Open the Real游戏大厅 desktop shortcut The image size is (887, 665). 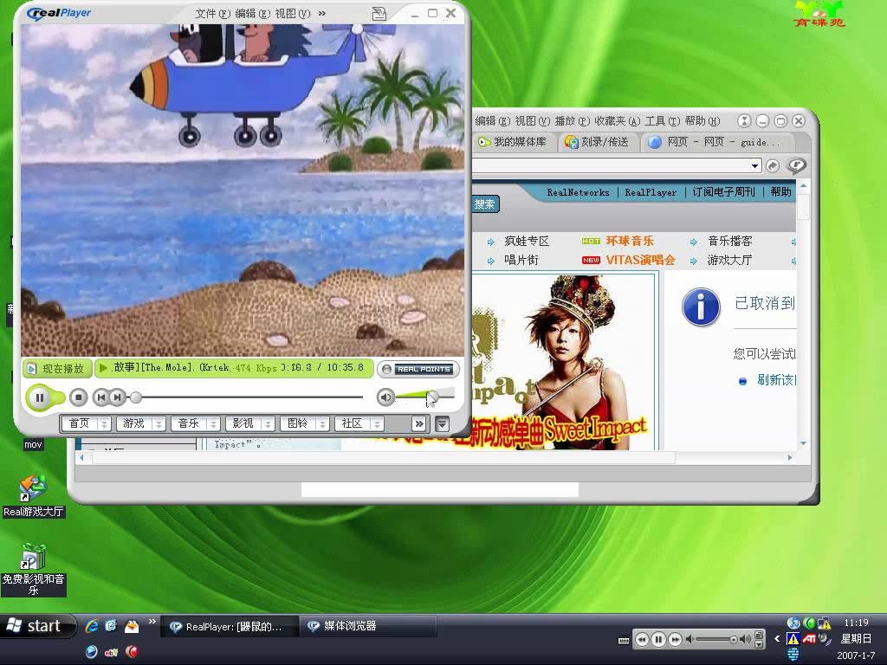[34, 496]
